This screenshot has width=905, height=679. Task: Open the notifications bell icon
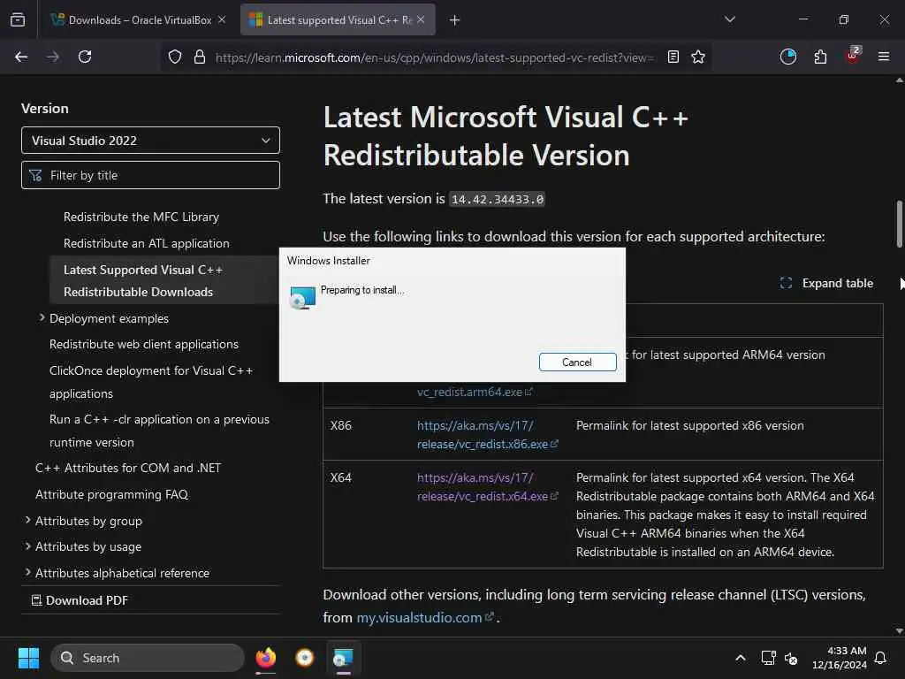(881, 658)
